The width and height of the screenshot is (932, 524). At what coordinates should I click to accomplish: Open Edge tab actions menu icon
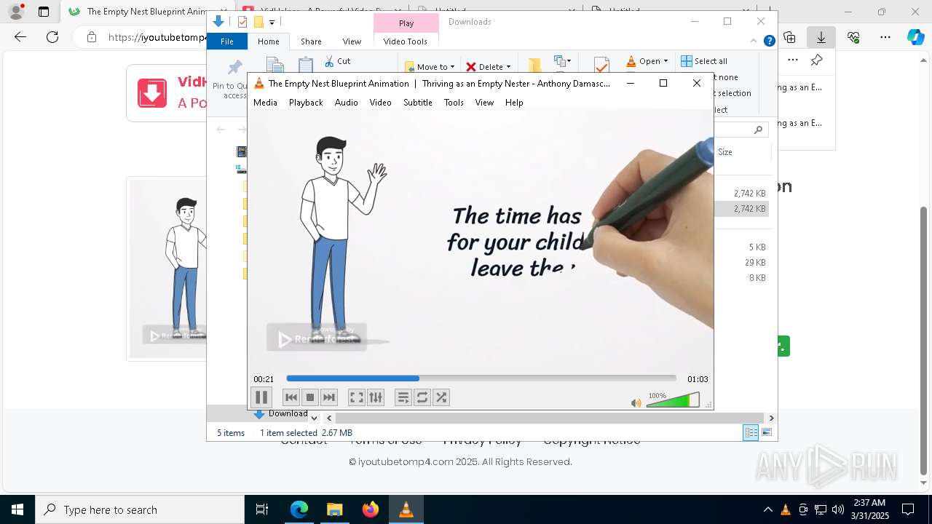(44, 12)
